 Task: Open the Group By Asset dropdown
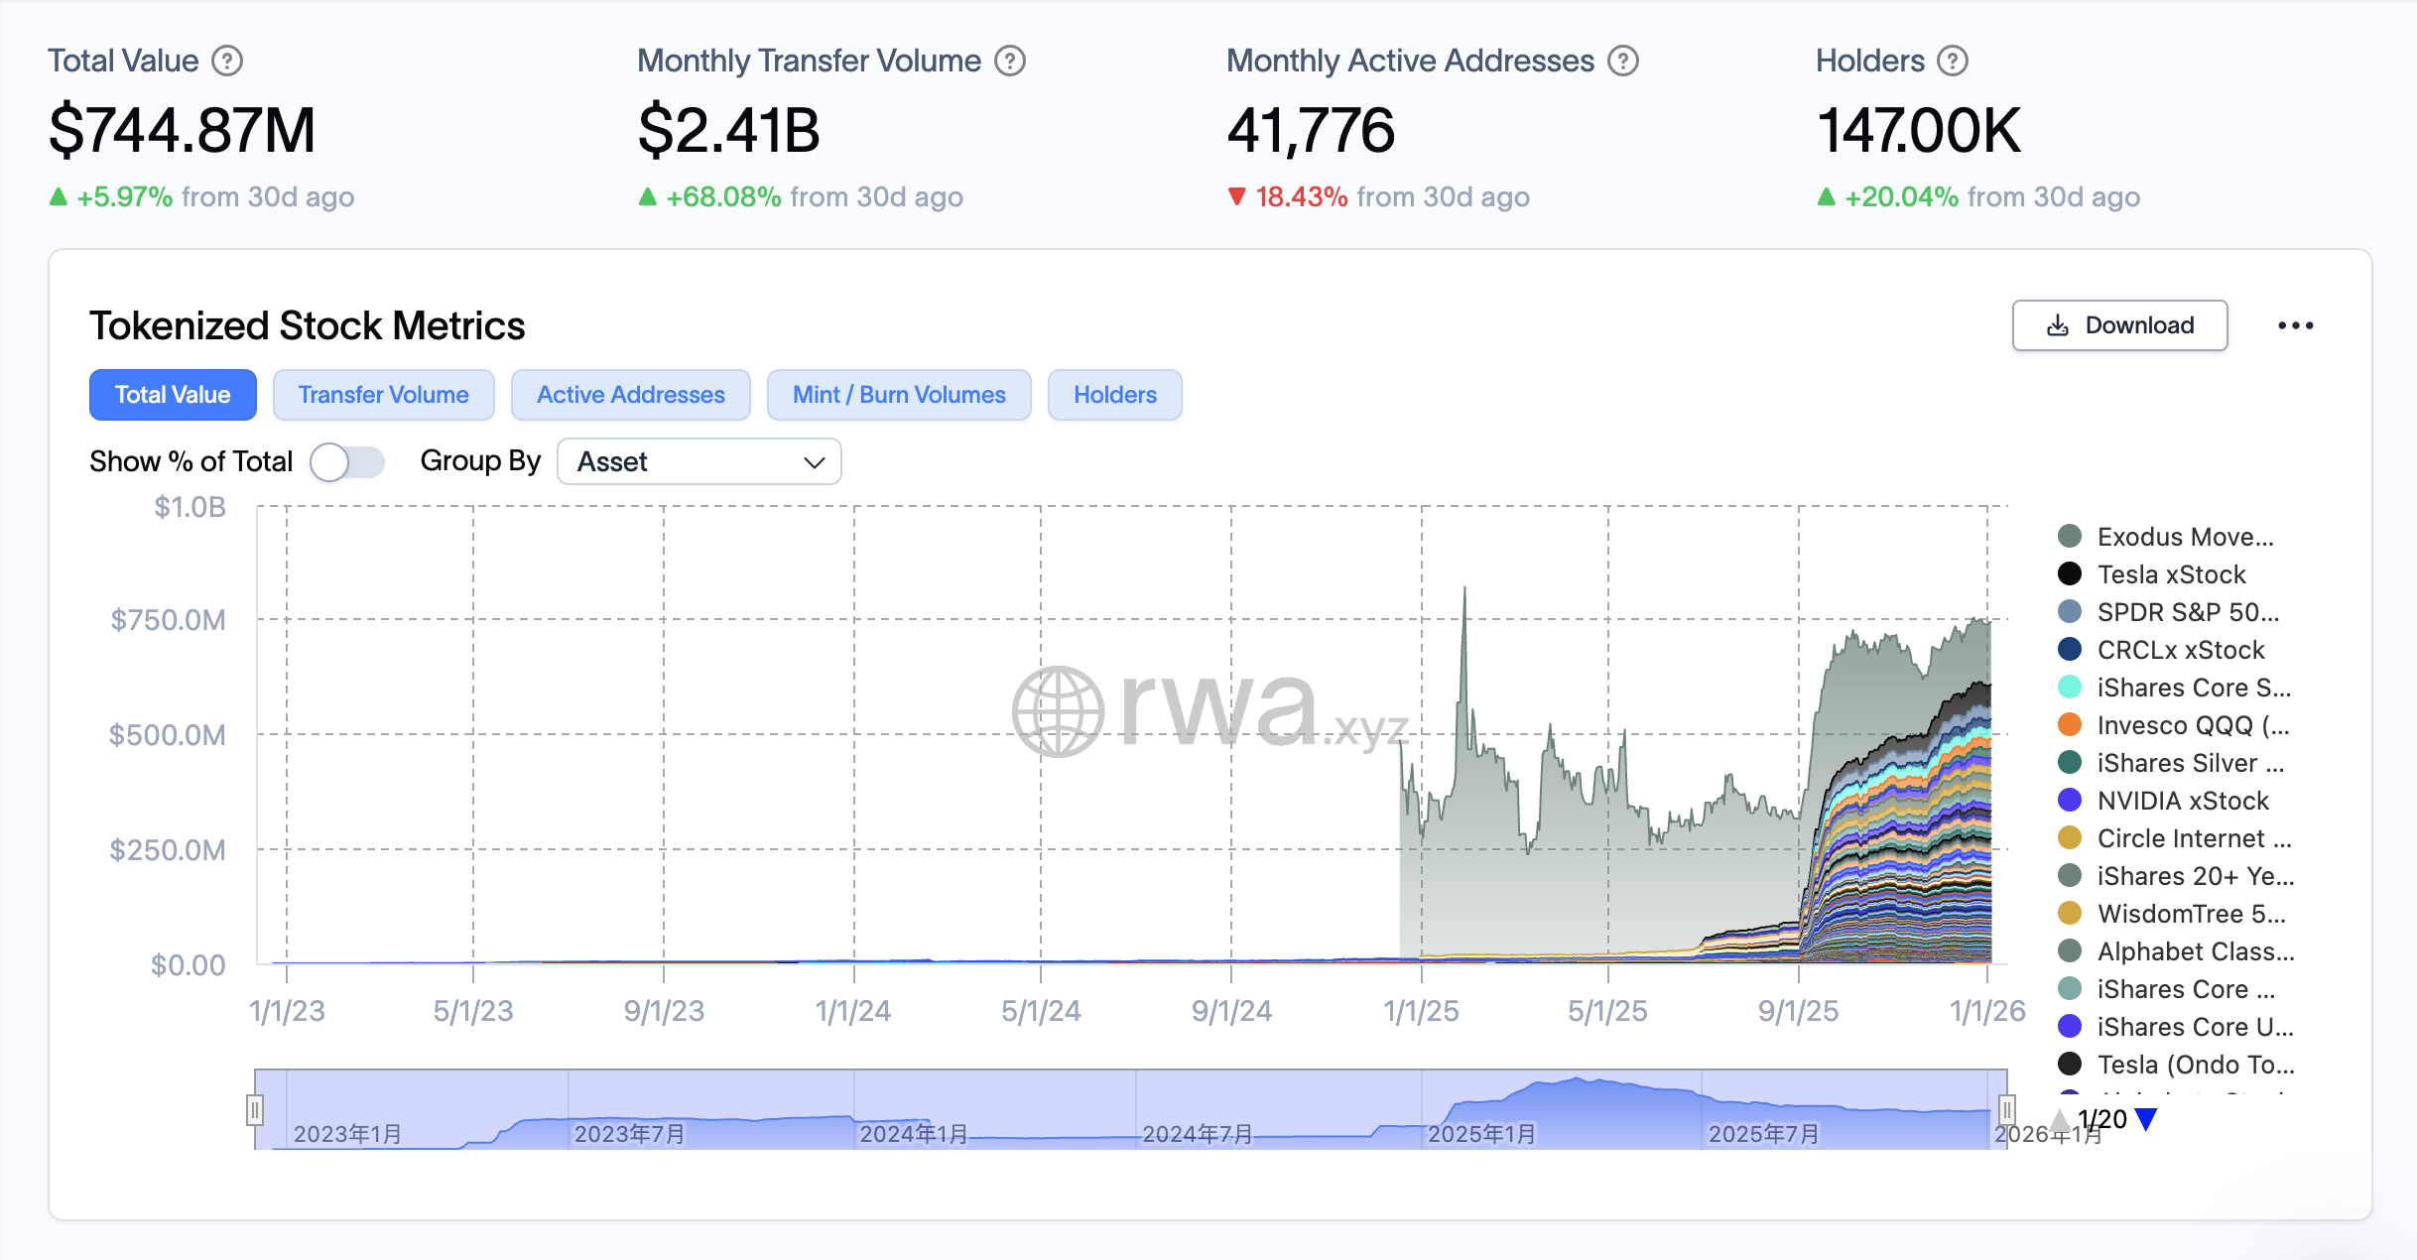(699, 462)
